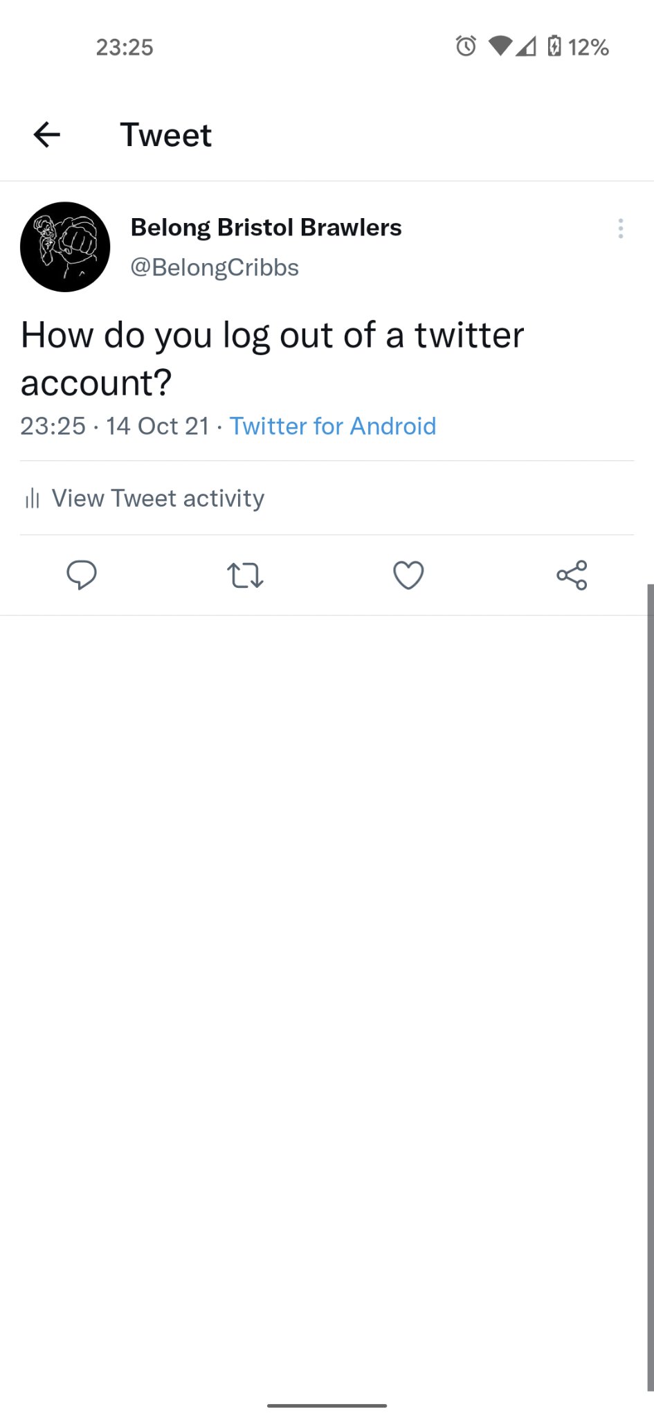Open Belong Bristol Brawlers profile picture
The width and height of the screenshot is (654, 1418).
pyautogui.click(x=65, y=247)
